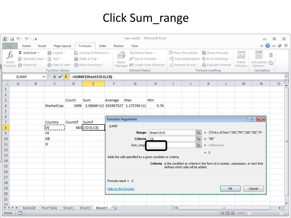Image resolution: width=291 pixels, height=218 pixels.
Task: Click Save icon in Quick Access Toolbar
Action: pos(12,39)
